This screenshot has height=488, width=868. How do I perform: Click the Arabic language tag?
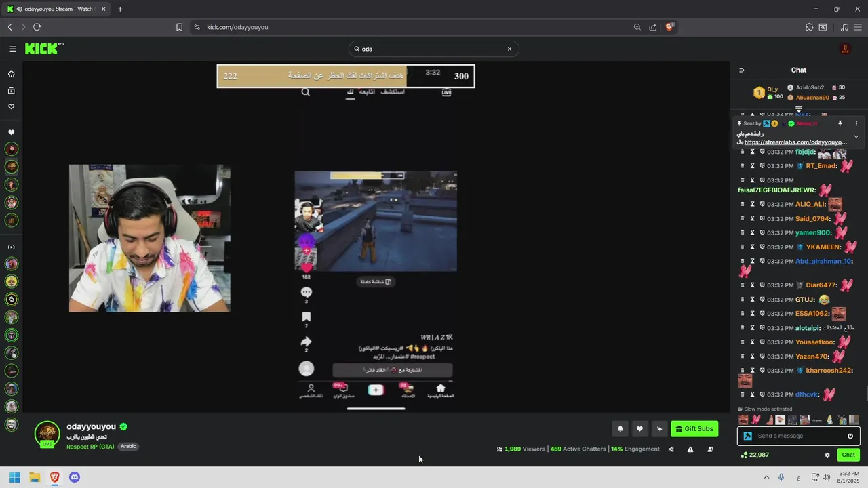pyautogui.click(x=129, y=446)
